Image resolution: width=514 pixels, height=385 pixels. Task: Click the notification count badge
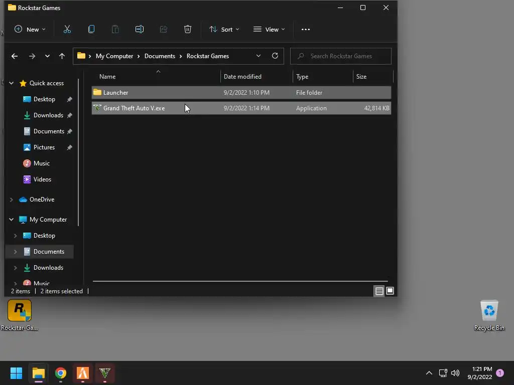[500, 373]
